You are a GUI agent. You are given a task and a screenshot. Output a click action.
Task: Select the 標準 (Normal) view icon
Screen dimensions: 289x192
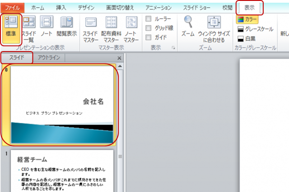click(x=12, y=28)
